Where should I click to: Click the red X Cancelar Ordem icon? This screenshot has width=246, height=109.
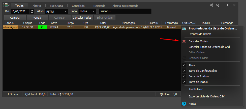(x=184, y=41)
